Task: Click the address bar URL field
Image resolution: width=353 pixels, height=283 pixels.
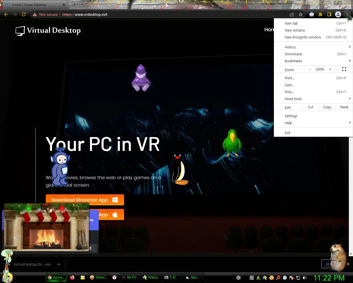Action: 174,14
